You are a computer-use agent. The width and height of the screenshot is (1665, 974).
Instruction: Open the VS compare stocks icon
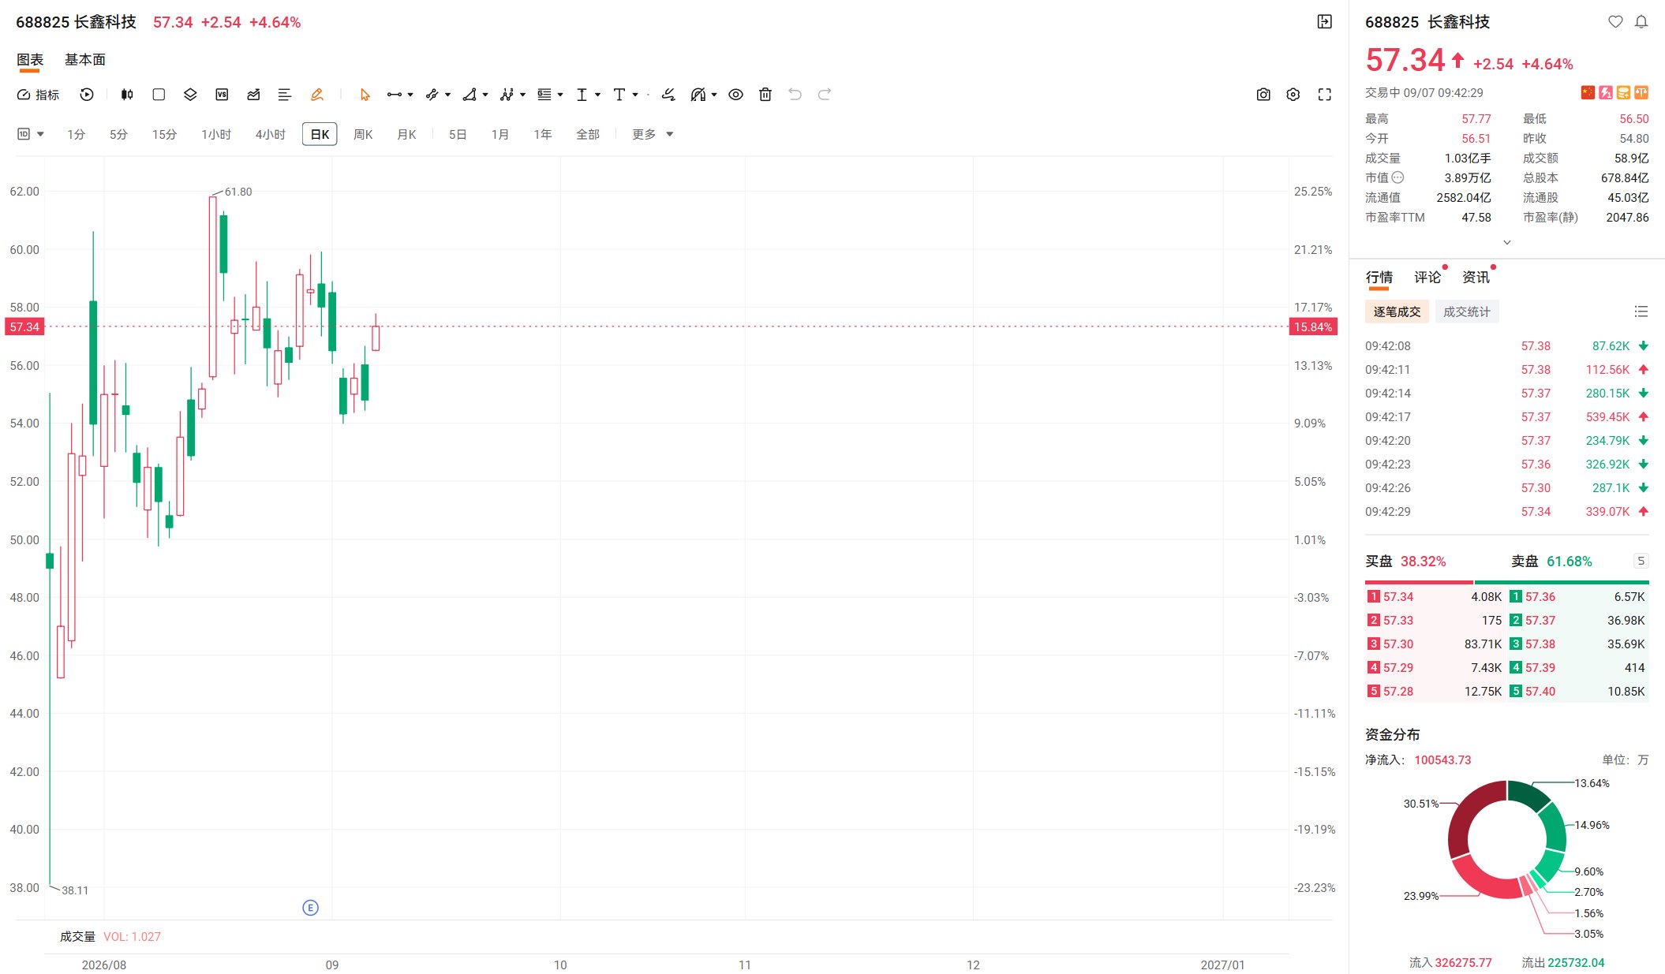[222, 95]
